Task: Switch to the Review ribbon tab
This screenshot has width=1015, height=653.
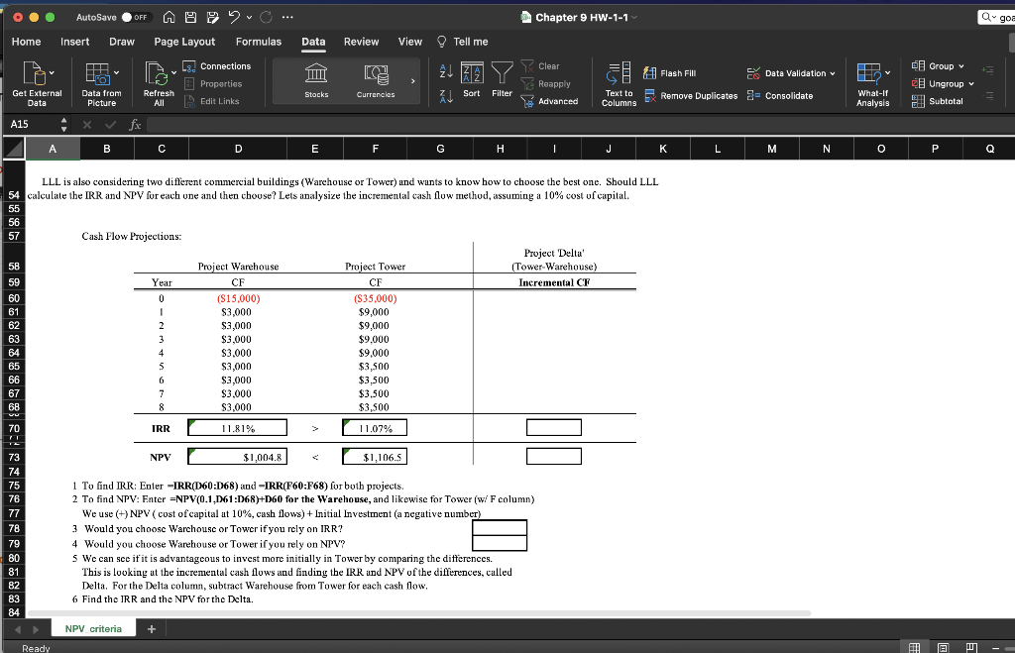Action: coord(361,42)
